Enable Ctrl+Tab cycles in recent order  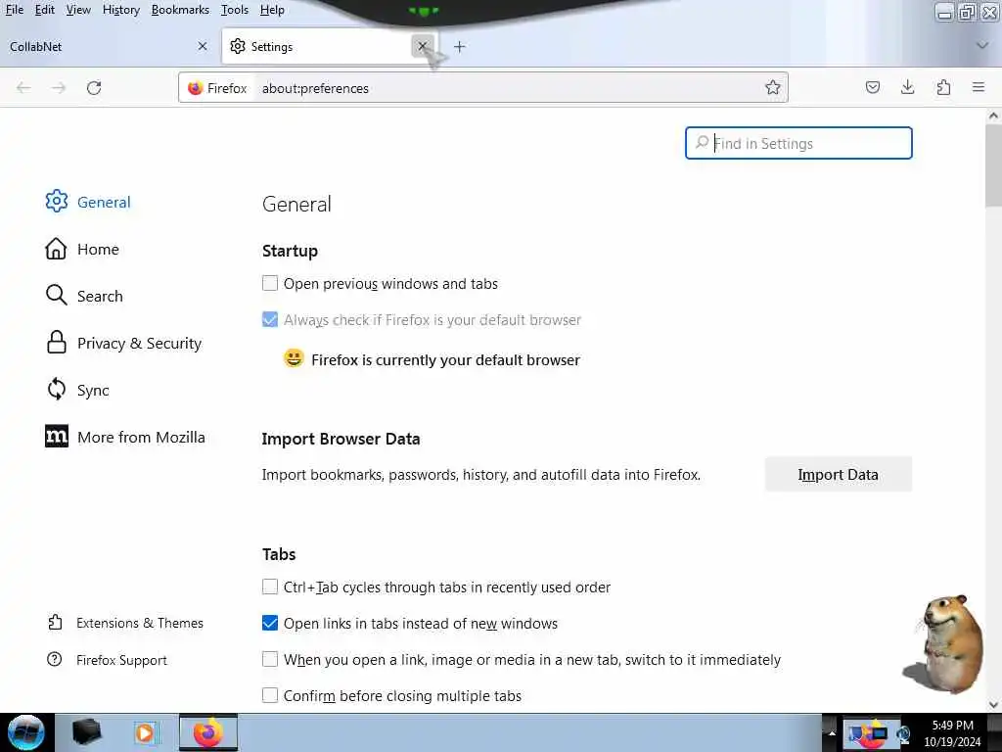(270, 587)
